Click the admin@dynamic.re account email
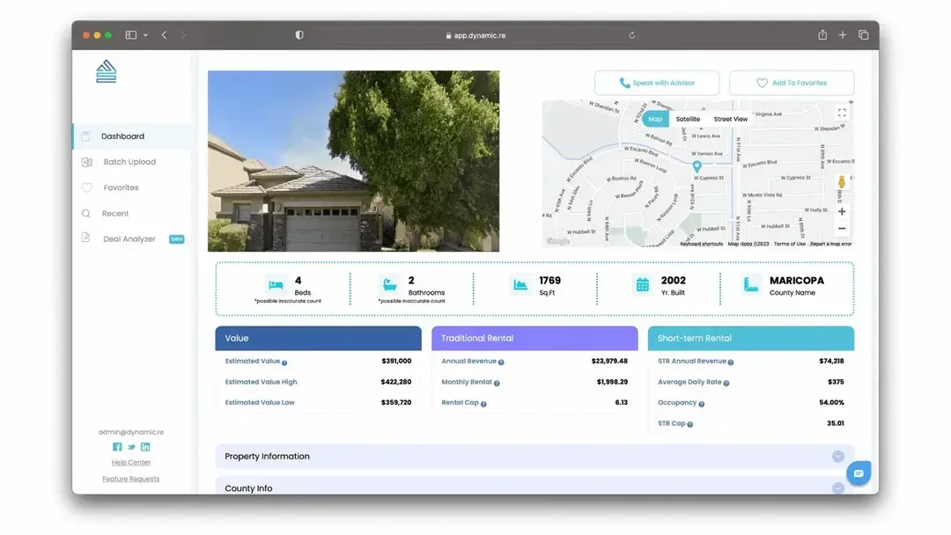 131,432
